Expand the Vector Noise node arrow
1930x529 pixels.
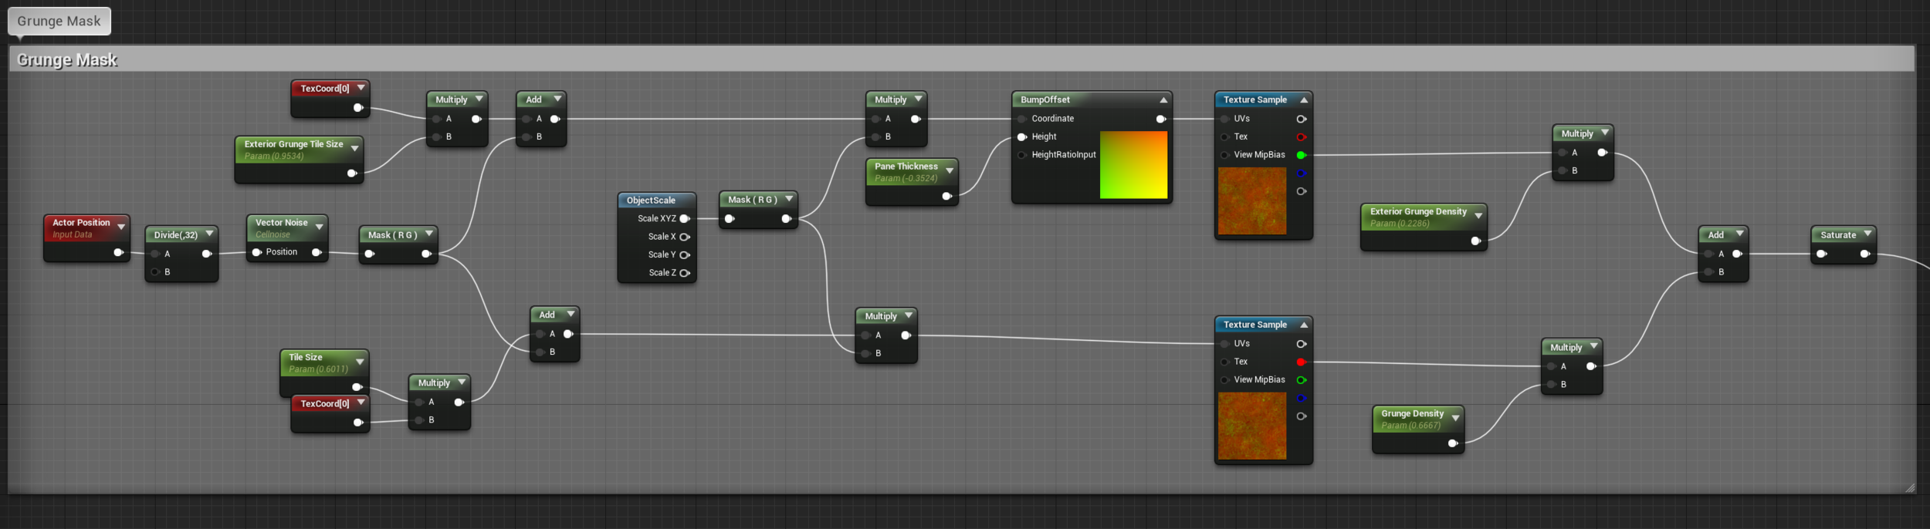319,227
